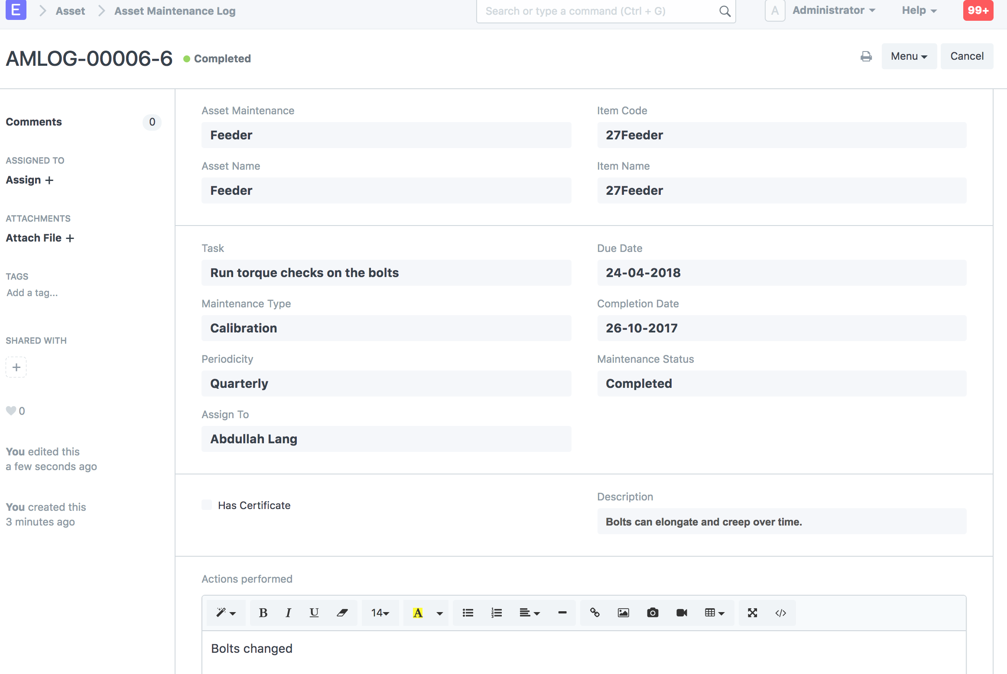Open the table insert dropdown

click(x=714, y=613)
